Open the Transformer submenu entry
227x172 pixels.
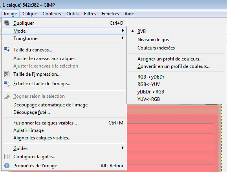(64, 38)
